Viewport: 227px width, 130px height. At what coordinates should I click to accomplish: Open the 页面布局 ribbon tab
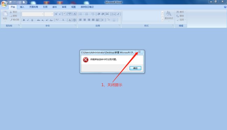click(34, 7)
